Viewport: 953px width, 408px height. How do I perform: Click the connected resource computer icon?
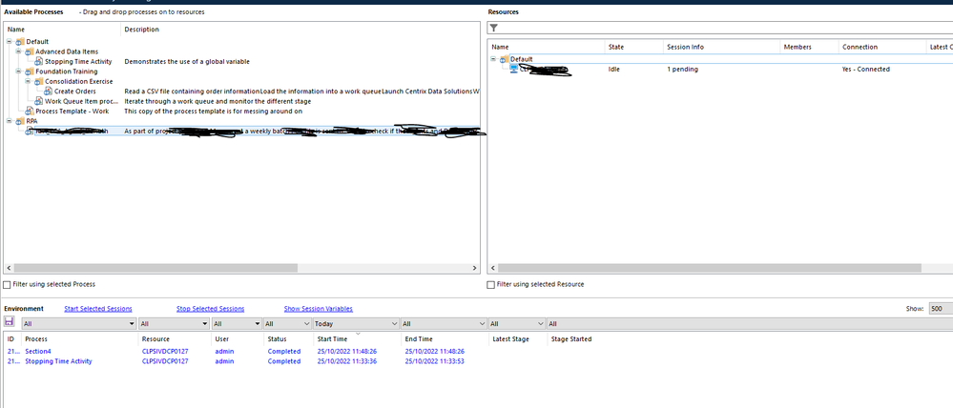tap(513, 70)
